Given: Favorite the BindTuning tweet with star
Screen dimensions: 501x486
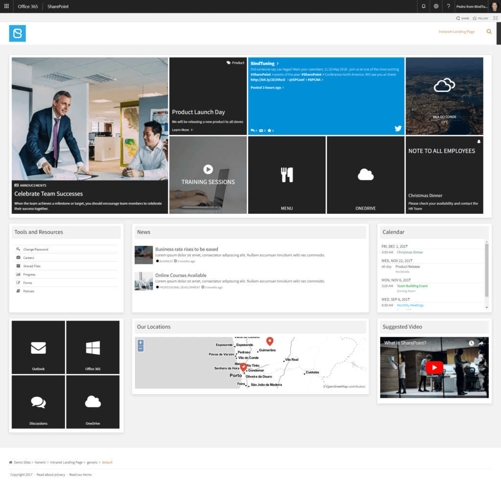Looking at the screenshot, I should [270, 130].
